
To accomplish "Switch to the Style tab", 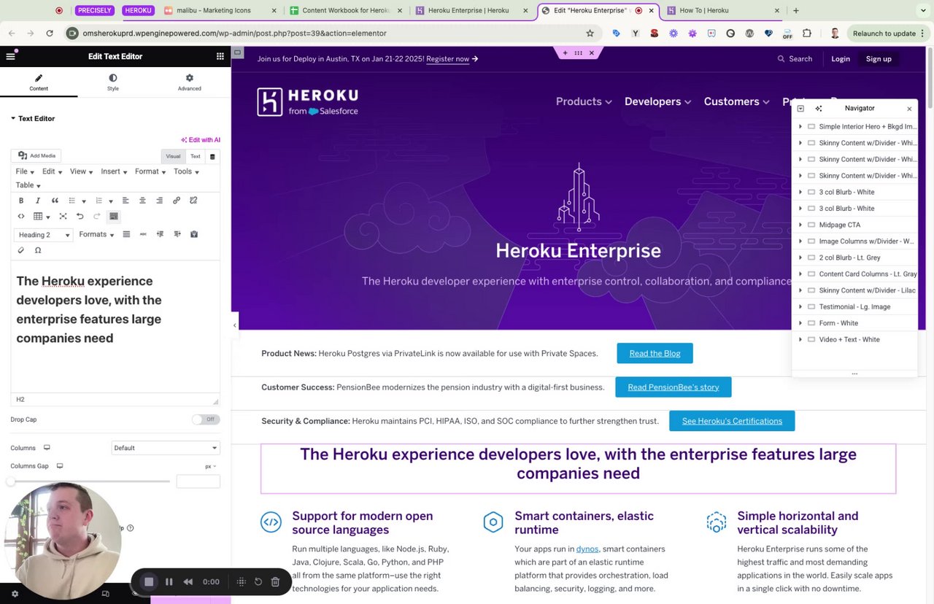I will pyautogui.click(x=113, y=82).
